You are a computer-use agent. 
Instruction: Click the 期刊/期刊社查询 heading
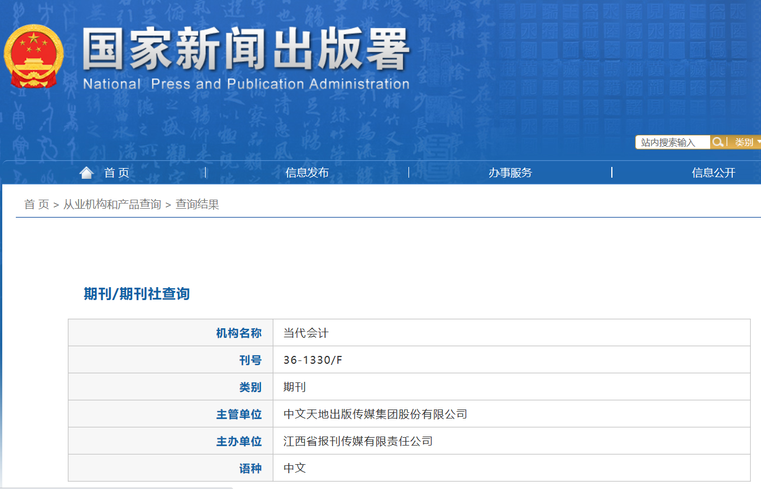[137, 294]
